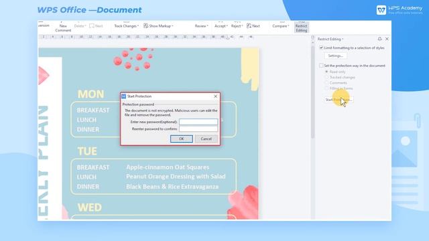Screen dimensions: 429x241
Task: Click the MON BREAKFAST label
Action: point(93,110)
